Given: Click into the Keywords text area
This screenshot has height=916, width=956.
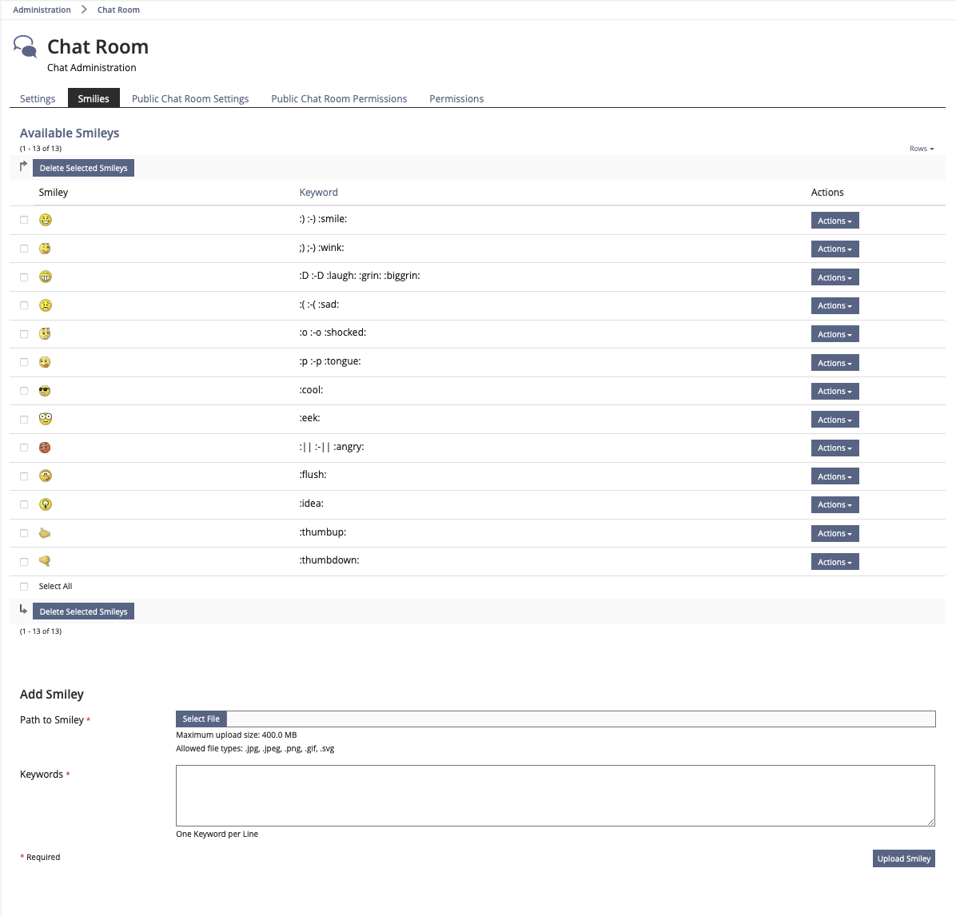Looking at the screenshot, I should [x=555, y=795].
